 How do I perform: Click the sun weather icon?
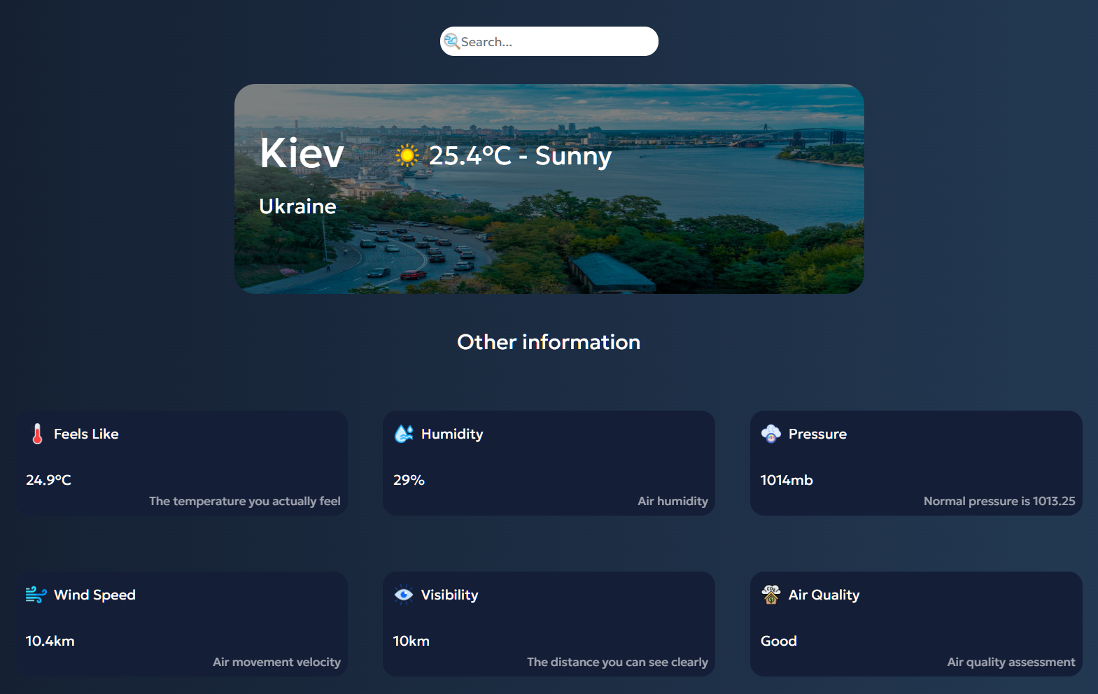click(x=407, y=155)
